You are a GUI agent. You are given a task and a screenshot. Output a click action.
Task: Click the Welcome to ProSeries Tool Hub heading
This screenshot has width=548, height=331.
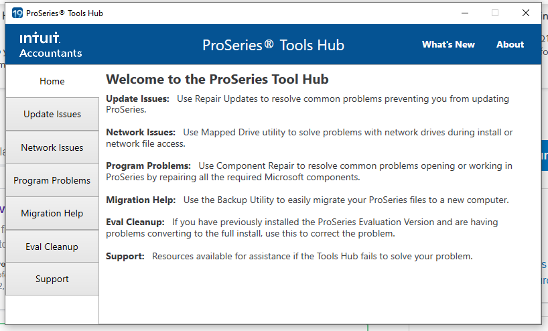217,80
